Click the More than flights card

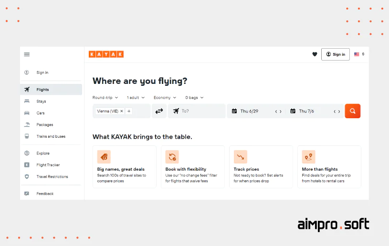click(x=329, y=167)
